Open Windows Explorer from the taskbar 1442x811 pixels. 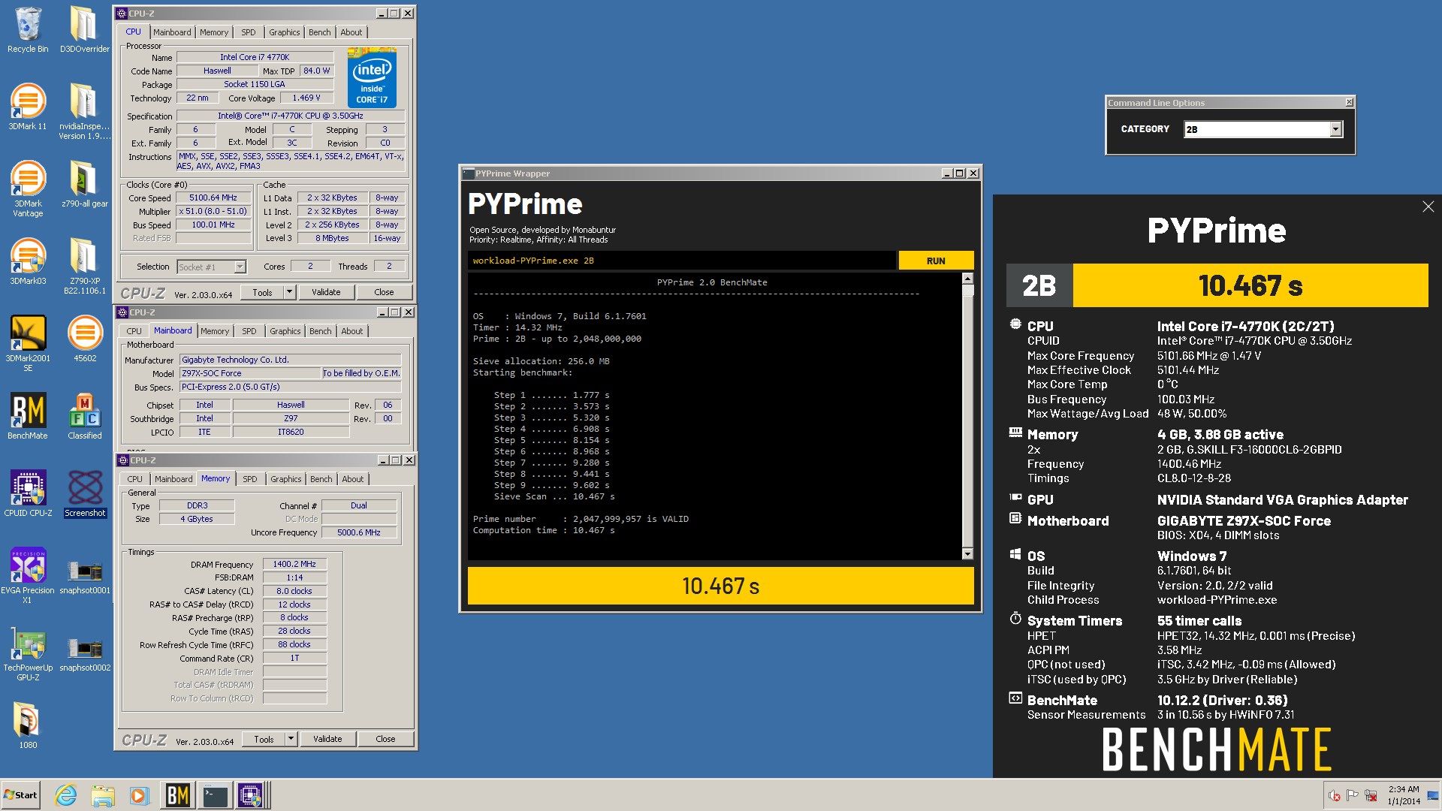[103, 795]
